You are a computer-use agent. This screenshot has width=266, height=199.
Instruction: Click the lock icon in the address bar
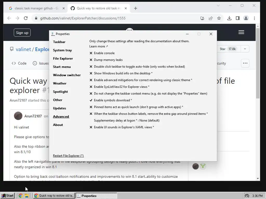[x=36, y=18]
